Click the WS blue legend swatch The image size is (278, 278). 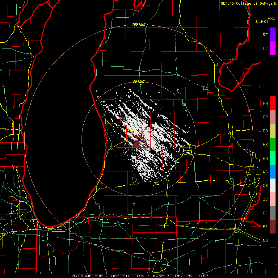pyautogui.click(x=273, y=172)
